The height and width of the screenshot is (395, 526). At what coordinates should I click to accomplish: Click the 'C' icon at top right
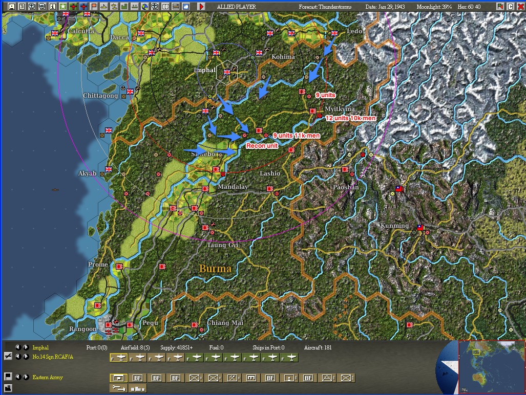point(510,6)
